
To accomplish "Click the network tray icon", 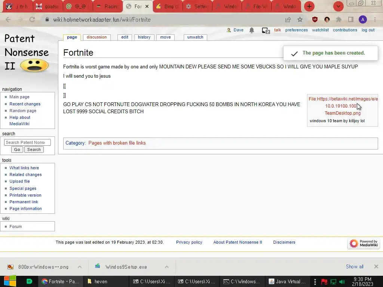I will pos(333,282).
